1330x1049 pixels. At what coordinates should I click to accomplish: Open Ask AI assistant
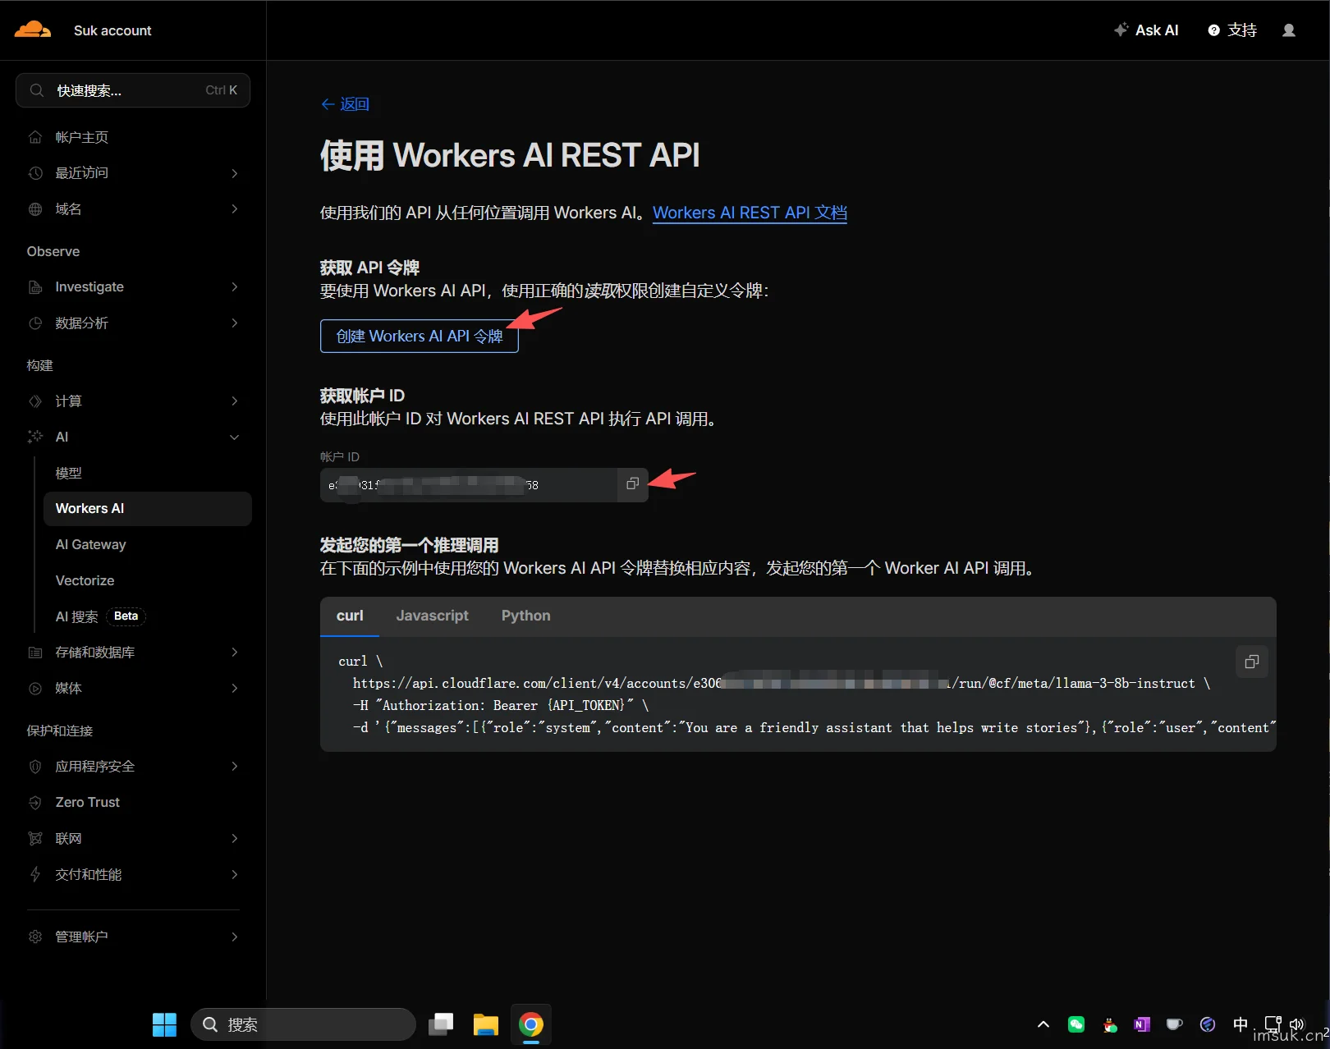[1146, 30]
